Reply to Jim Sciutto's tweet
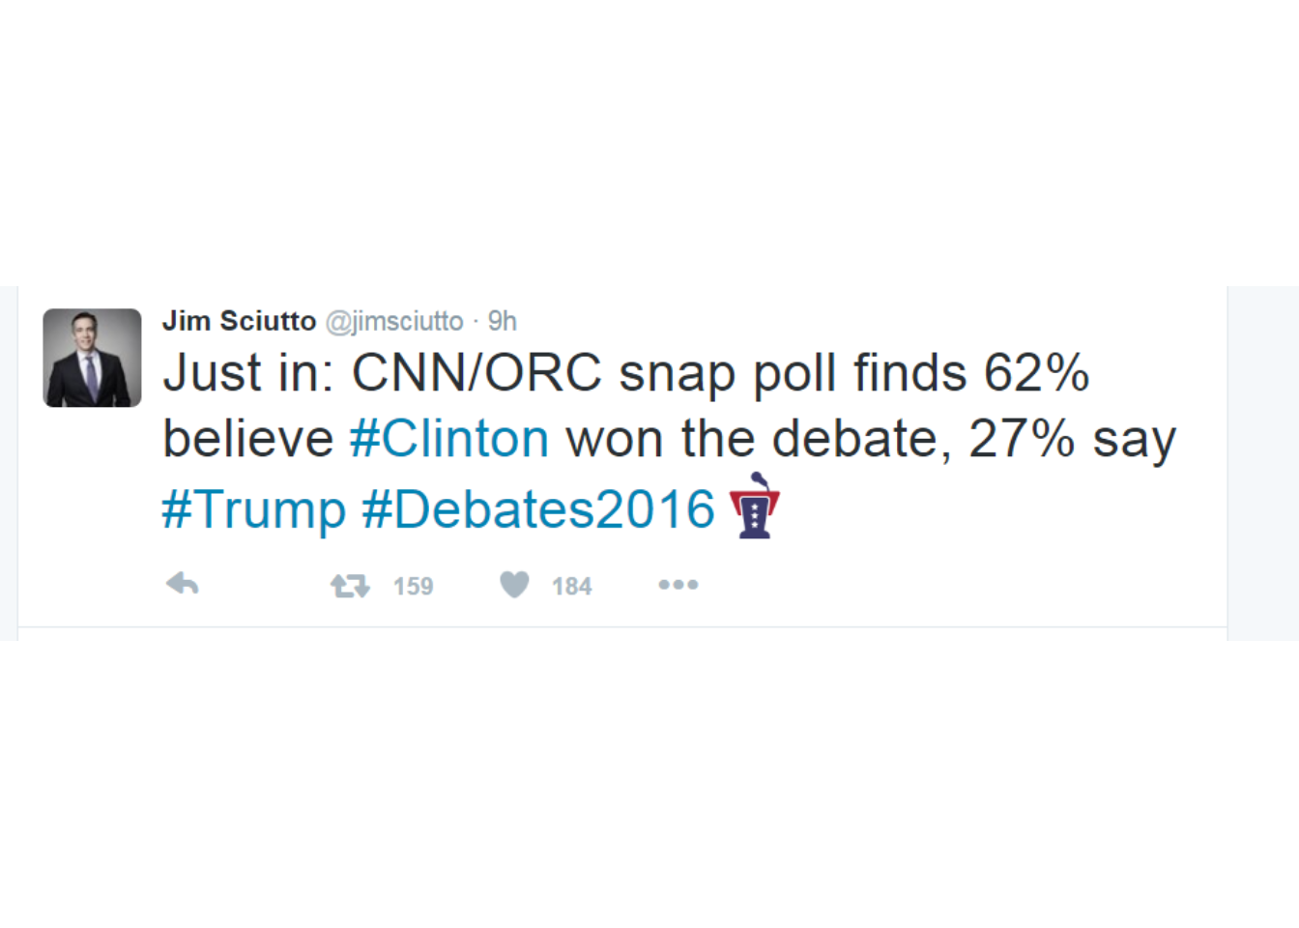 182,585
